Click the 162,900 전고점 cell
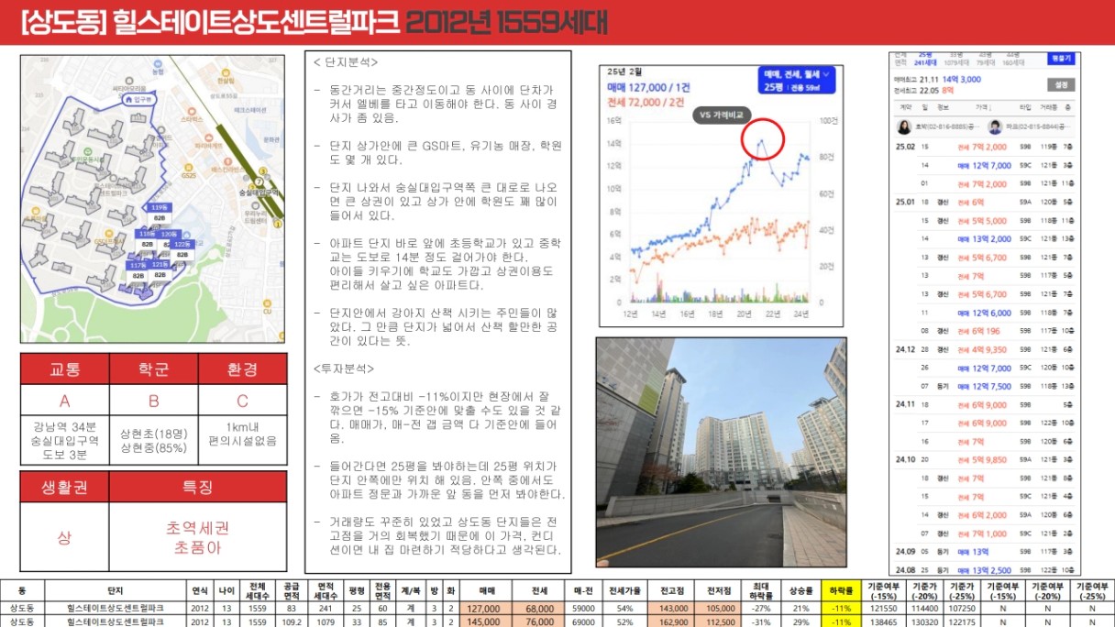This screenshot has height=627, width=1115. (669, 621)
